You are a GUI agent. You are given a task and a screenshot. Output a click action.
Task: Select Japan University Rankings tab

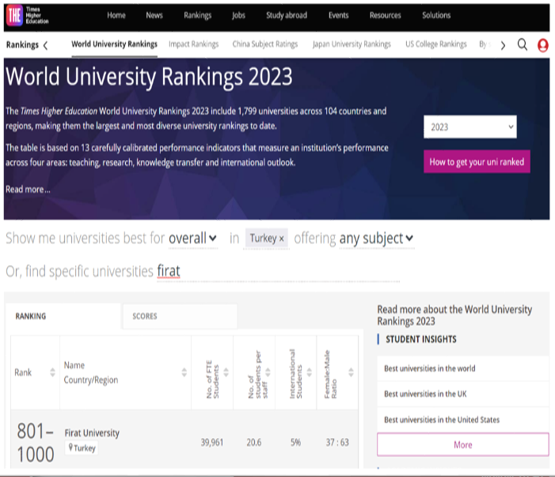(352, 44)
